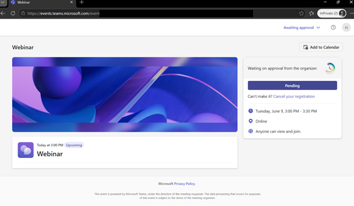Click 'Waiting on approval from the organizer.' text
Viewport: 354px width, 206px height.
coord(282,68)
